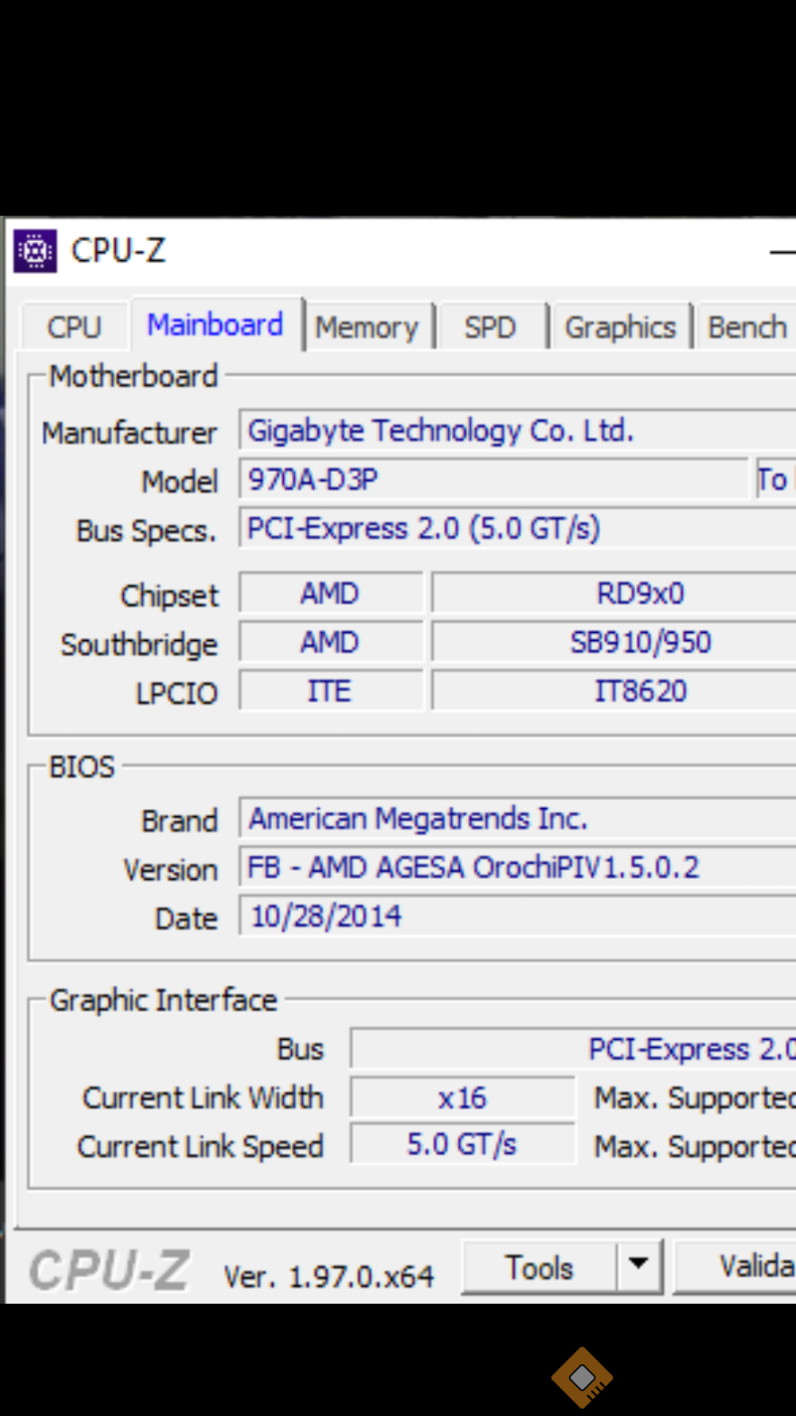796x1416 pixels.
Task: Select the Current Link Width x16 value
Action: click(463, 1097)
